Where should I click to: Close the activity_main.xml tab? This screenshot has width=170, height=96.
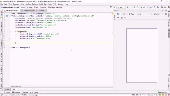pos(19,11)
